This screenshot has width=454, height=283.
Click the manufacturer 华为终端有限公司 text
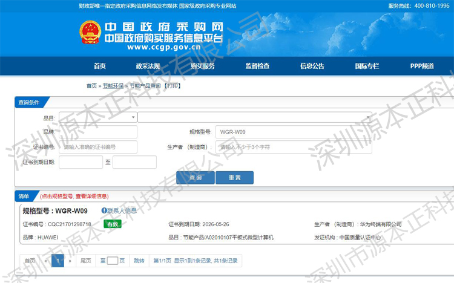[381, 224]
